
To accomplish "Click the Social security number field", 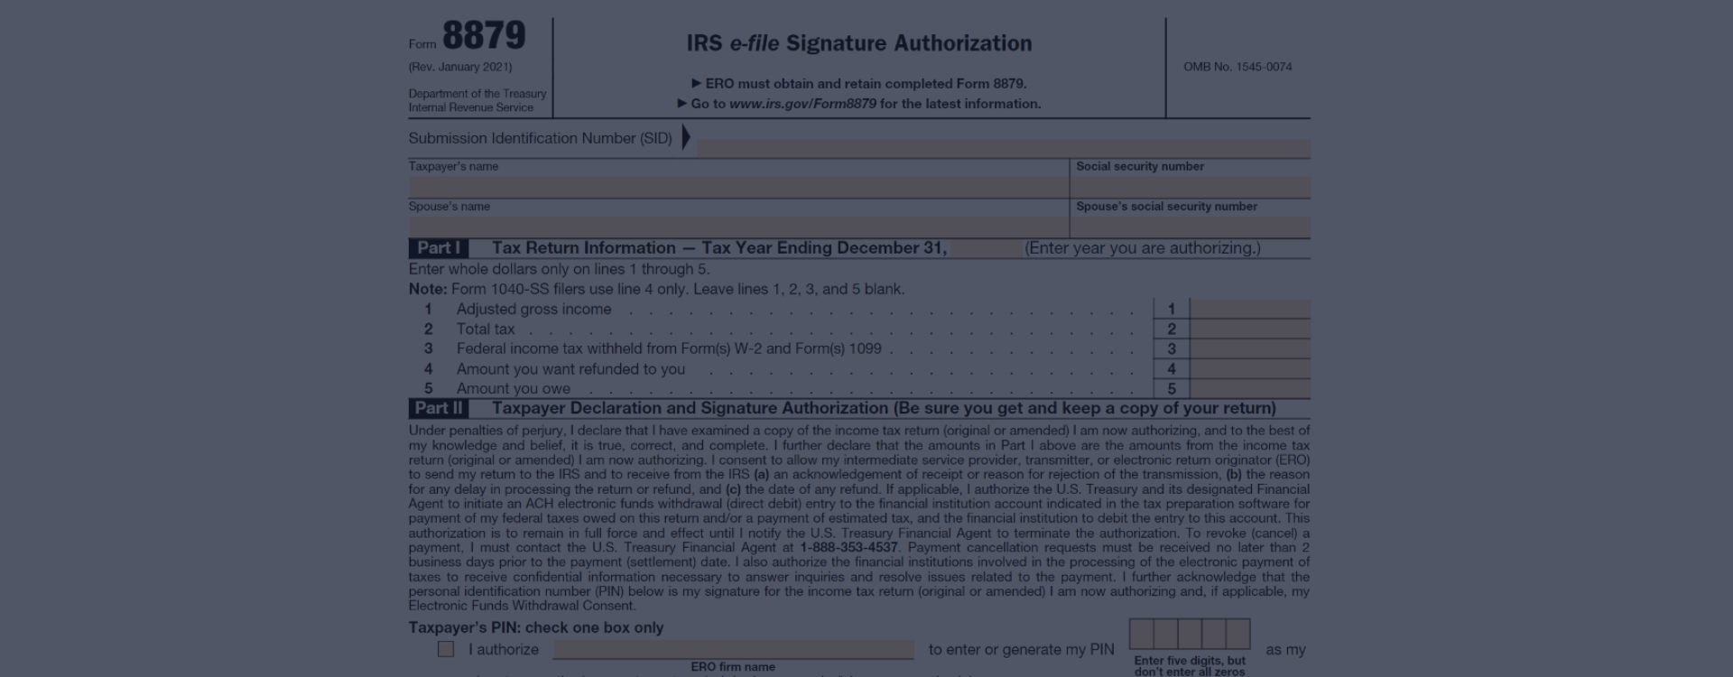I will 1191,188.
